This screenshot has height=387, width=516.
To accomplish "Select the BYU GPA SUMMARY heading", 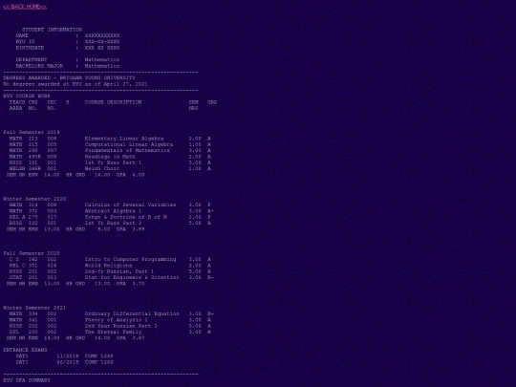I will 27,380.
